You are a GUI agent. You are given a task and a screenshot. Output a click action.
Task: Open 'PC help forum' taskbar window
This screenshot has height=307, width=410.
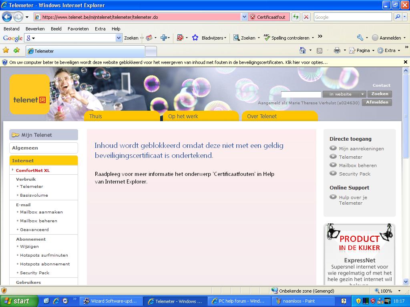click(x=238, y=301)
